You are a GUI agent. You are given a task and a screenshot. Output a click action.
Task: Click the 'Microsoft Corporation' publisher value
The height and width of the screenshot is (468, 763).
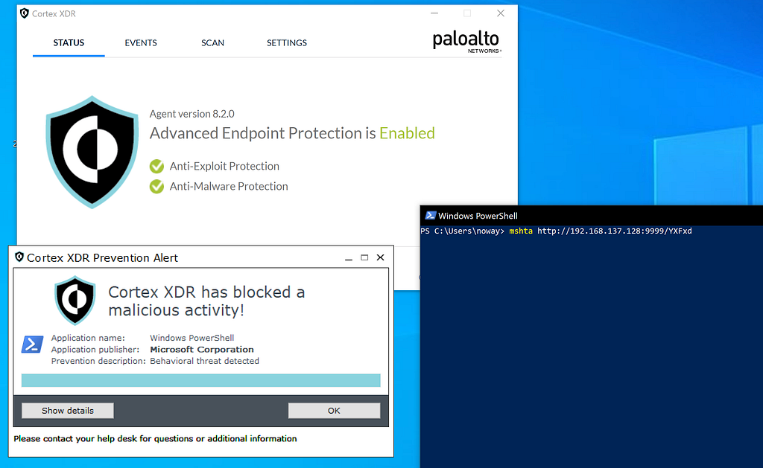click(x=202, y=350)
